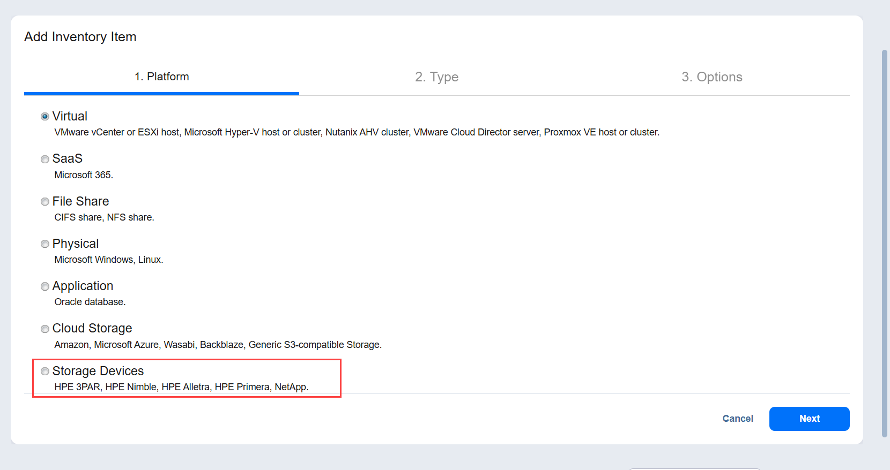Select the Storage Devices radio button

point(45,372)
